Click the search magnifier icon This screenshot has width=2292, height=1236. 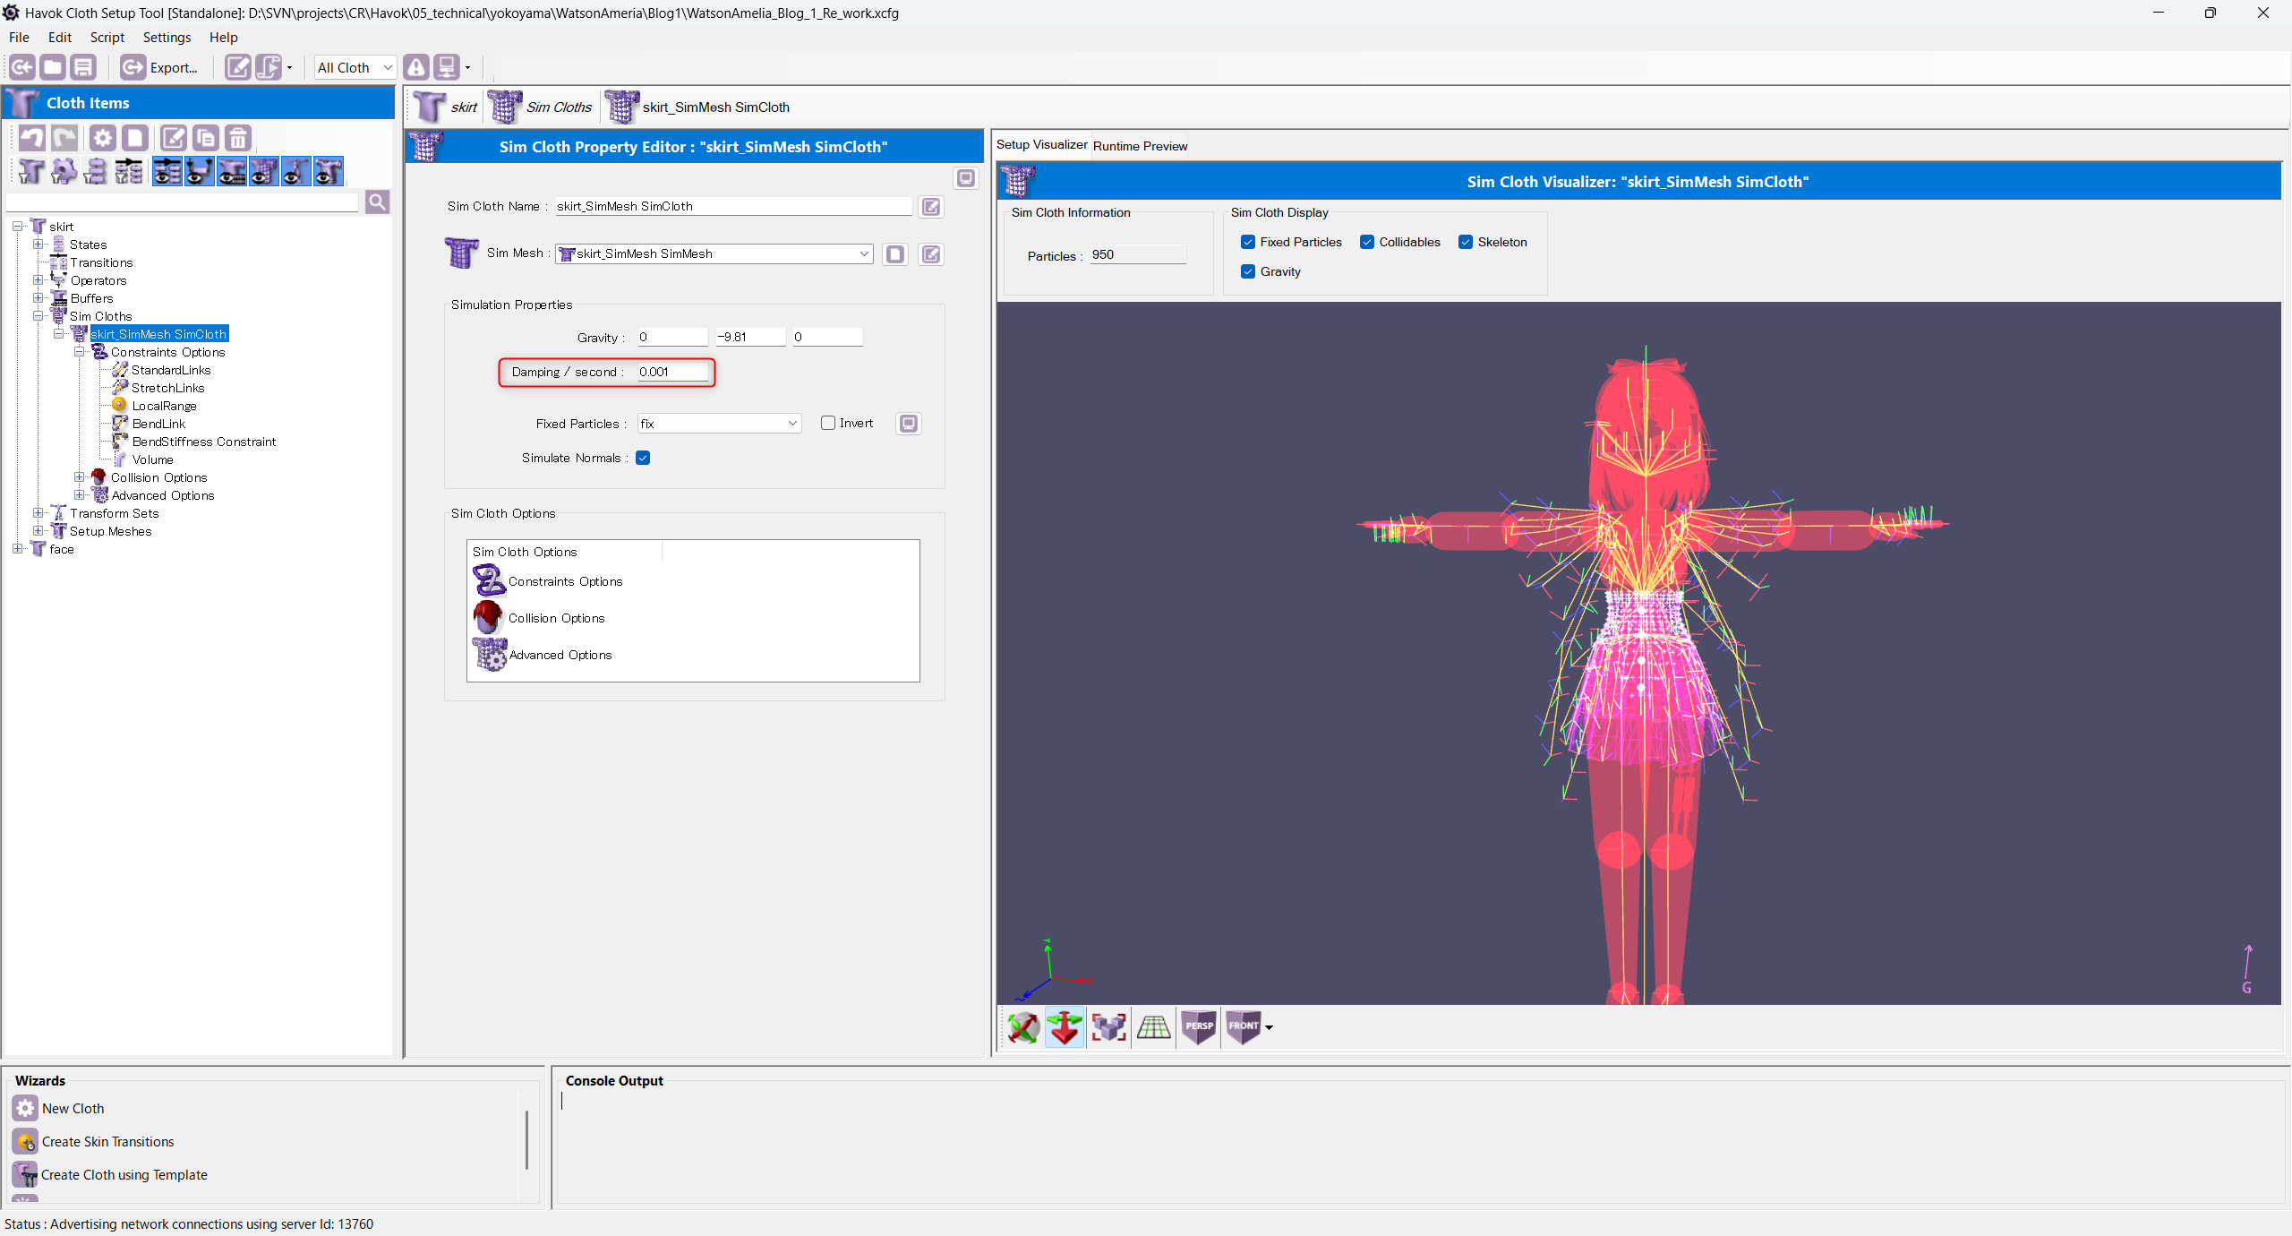[x=377, y=202]
